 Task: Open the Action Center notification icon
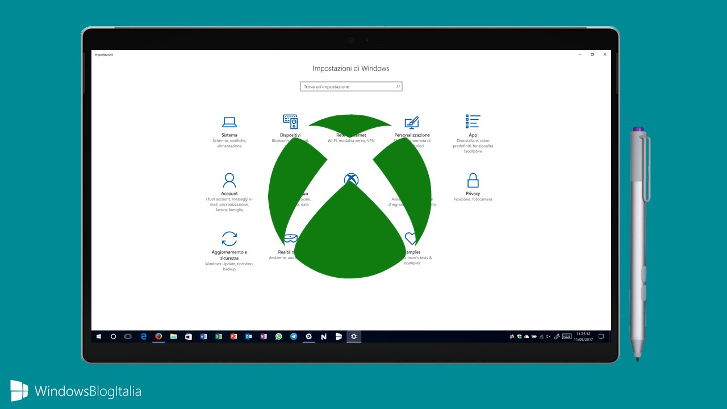click(x=601, y=336)
